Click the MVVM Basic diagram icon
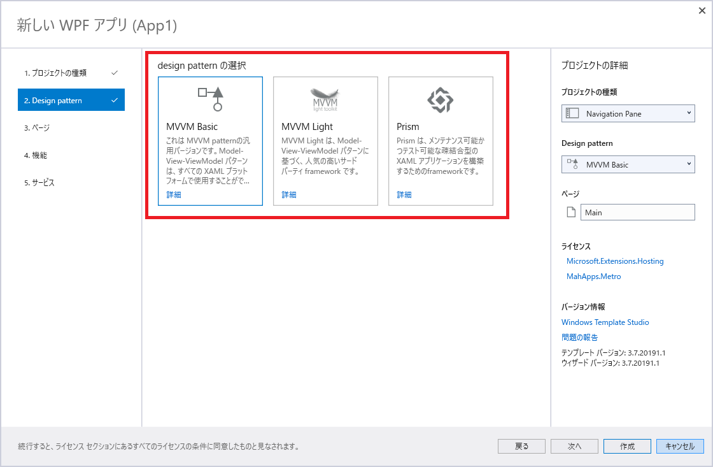713x467 pixels. tap(211, 99)
